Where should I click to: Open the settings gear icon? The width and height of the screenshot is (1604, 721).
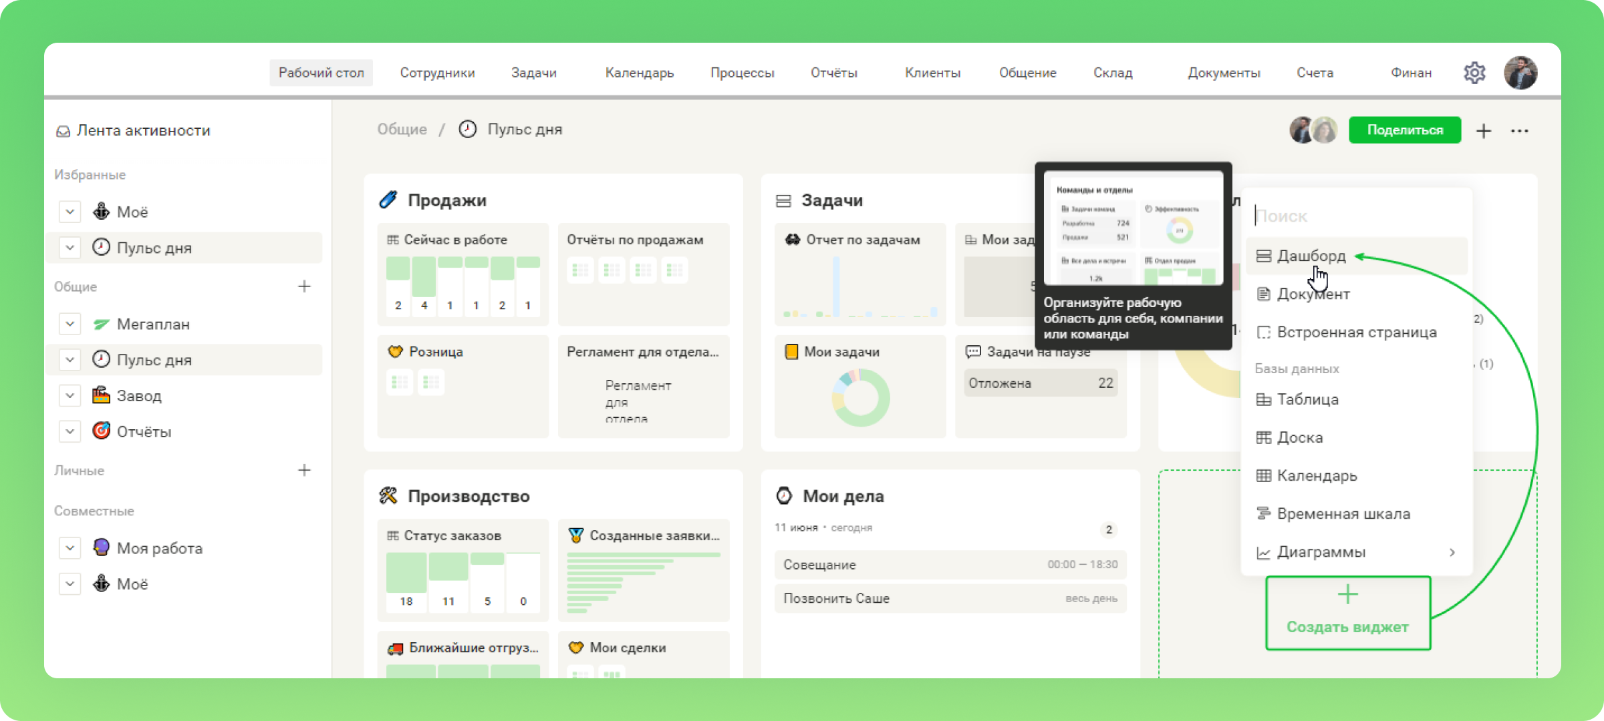tap(1474, 72)
